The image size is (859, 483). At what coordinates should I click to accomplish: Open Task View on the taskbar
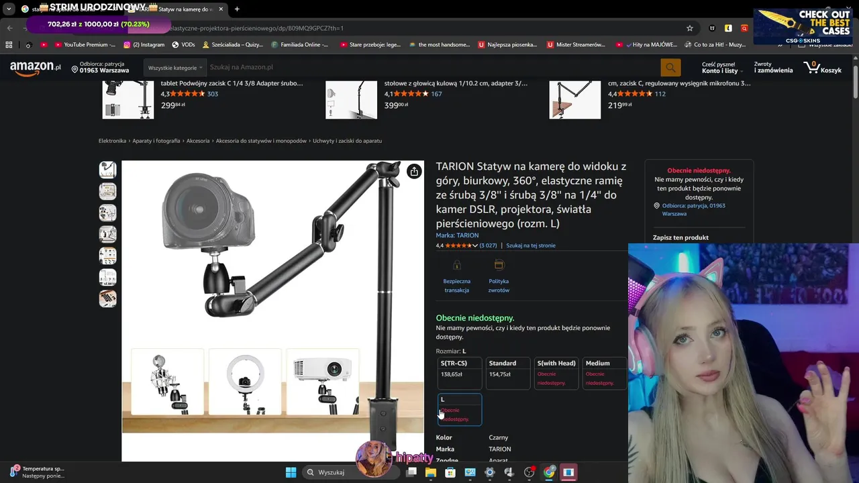pos(411,472)
